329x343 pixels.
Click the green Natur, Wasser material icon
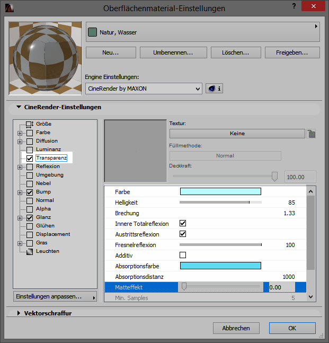[92, 32]
